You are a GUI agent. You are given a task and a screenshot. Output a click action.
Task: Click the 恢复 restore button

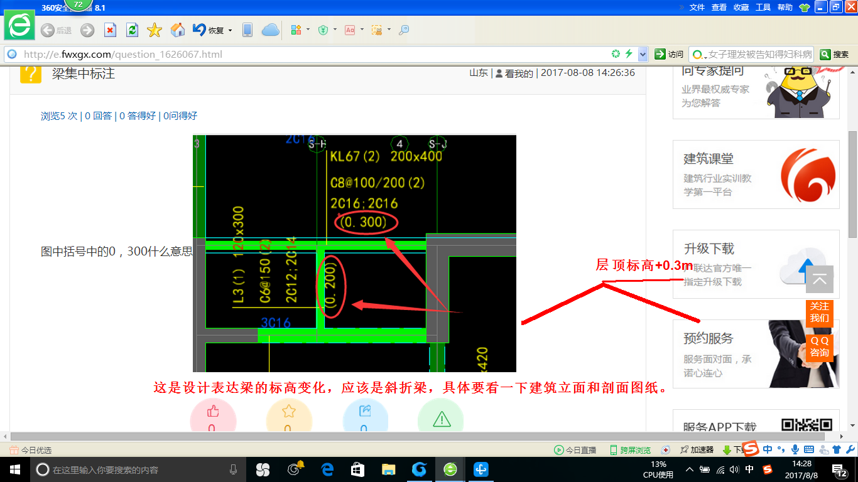(209, 30)
